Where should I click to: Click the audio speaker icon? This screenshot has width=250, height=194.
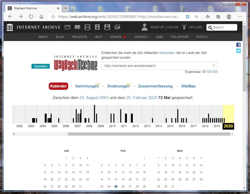coord(97,27)
